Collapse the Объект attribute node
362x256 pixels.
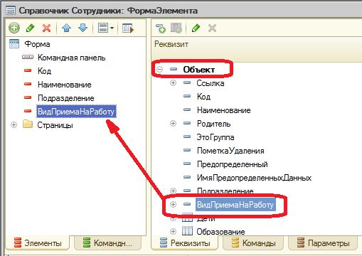pyautogui.click(x=160, y=69)
